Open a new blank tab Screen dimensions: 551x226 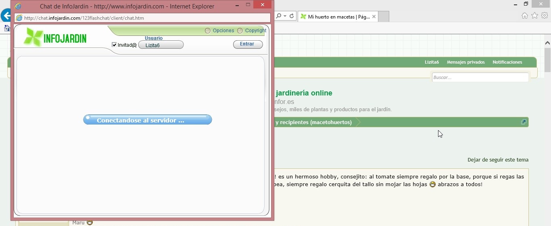coord(384,17)
